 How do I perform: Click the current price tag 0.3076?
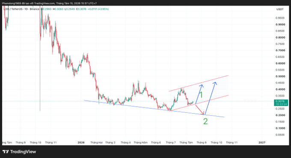coord(280,101)
